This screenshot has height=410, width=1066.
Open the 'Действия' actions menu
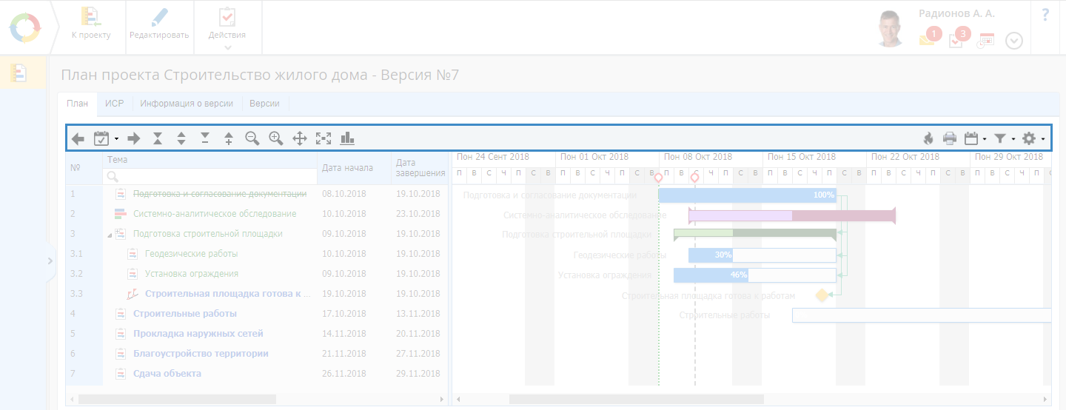point(227,27)
